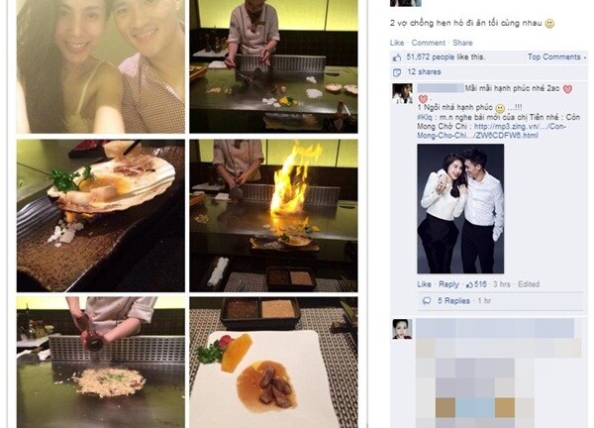
Task: Click Reply under the first comment
Action: (448, 284)
